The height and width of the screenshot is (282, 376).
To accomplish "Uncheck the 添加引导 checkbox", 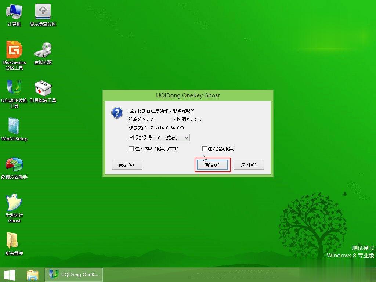I will pyautogui.click(x=131, y=138).
